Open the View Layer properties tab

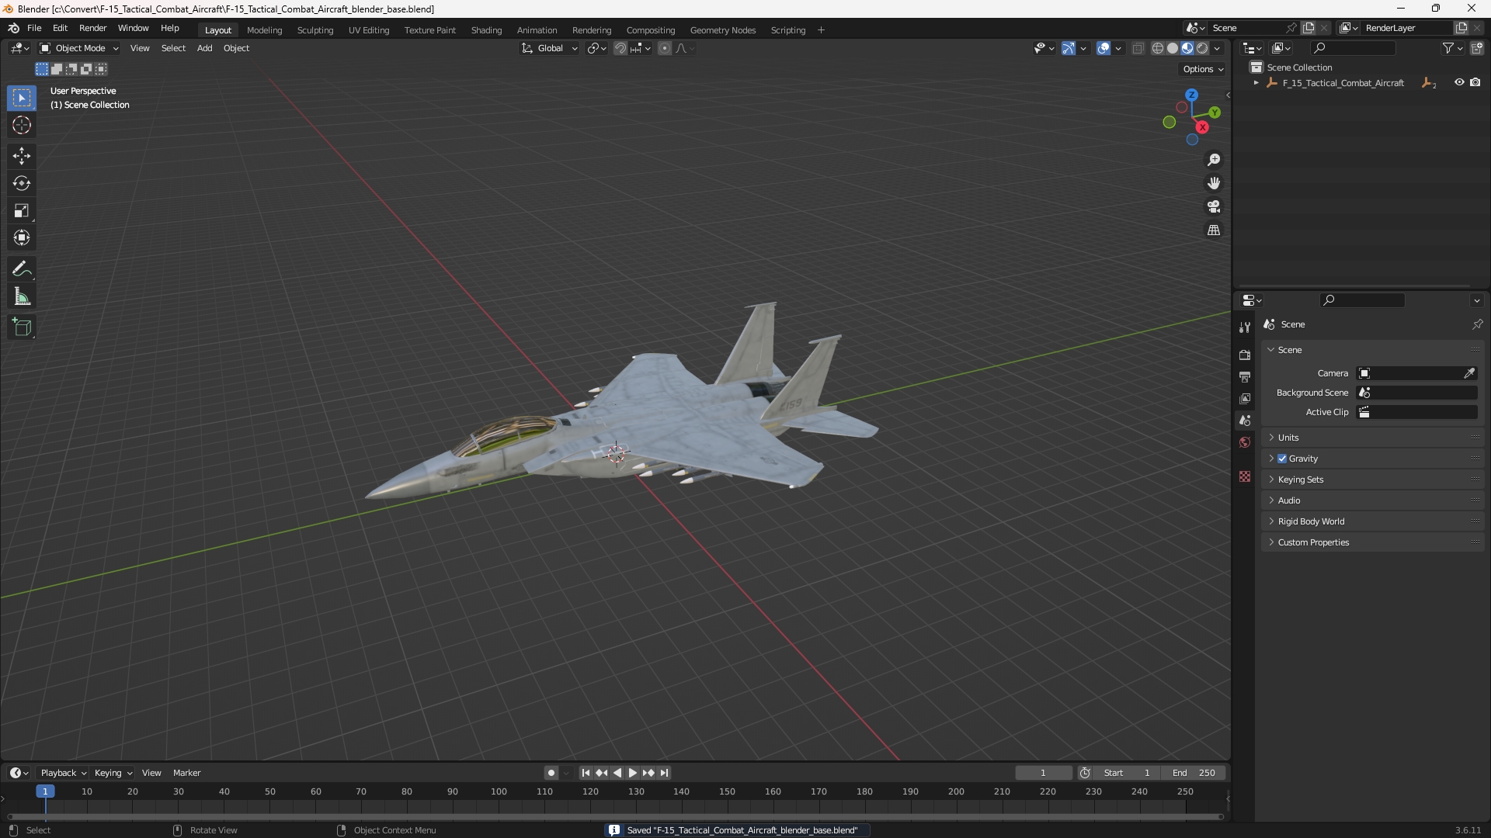tap(1245, 398)
